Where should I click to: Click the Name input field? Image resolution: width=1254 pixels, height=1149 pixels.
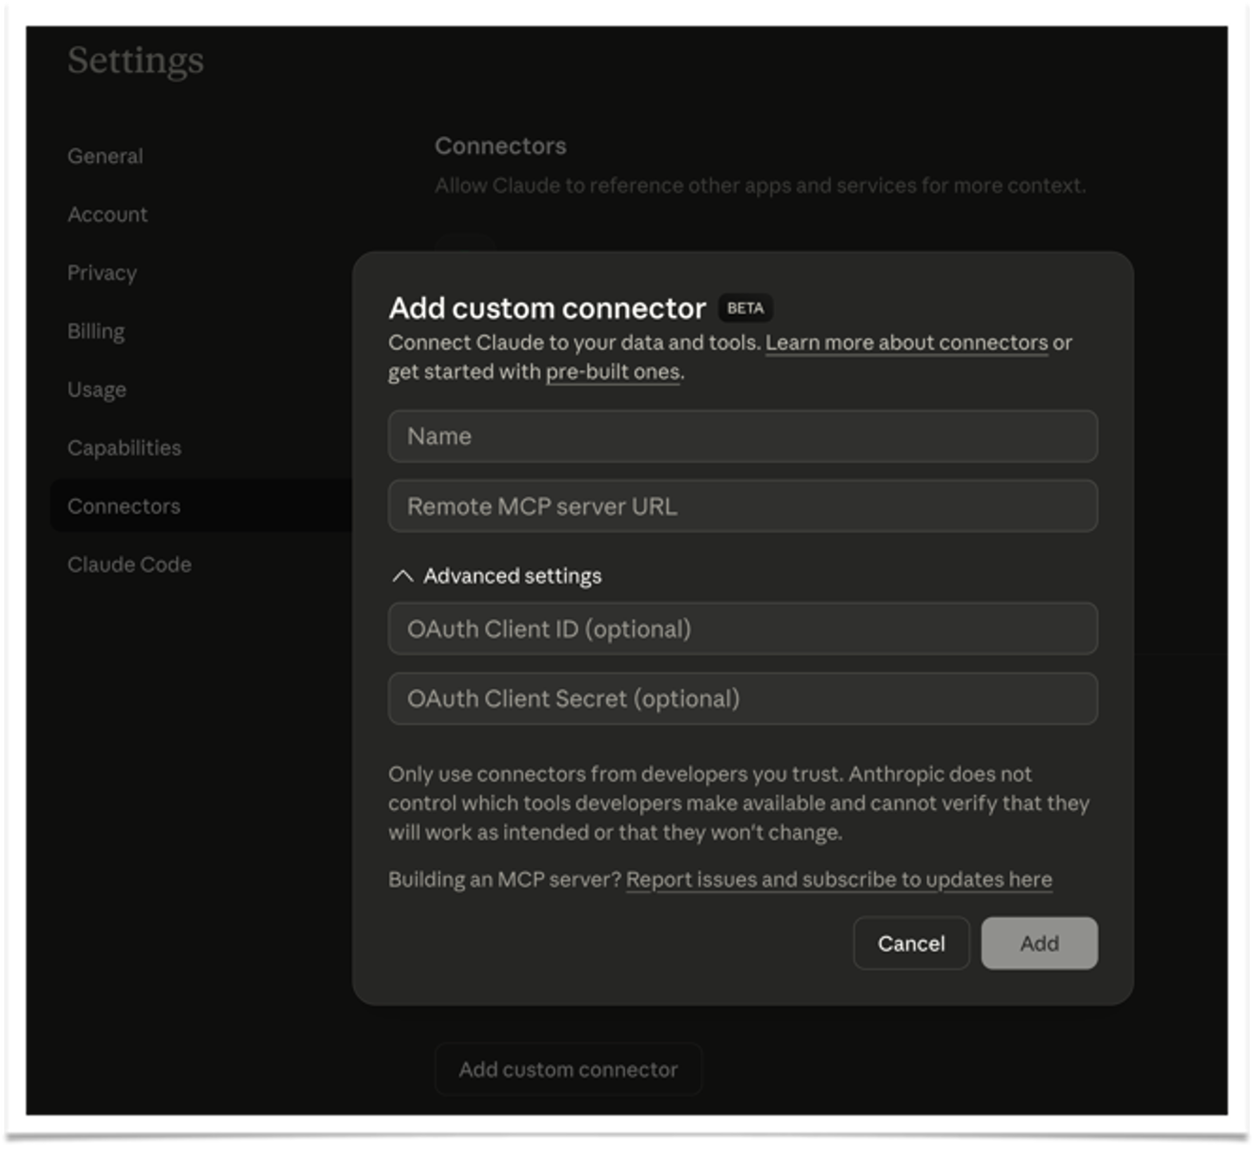[742, 436]
